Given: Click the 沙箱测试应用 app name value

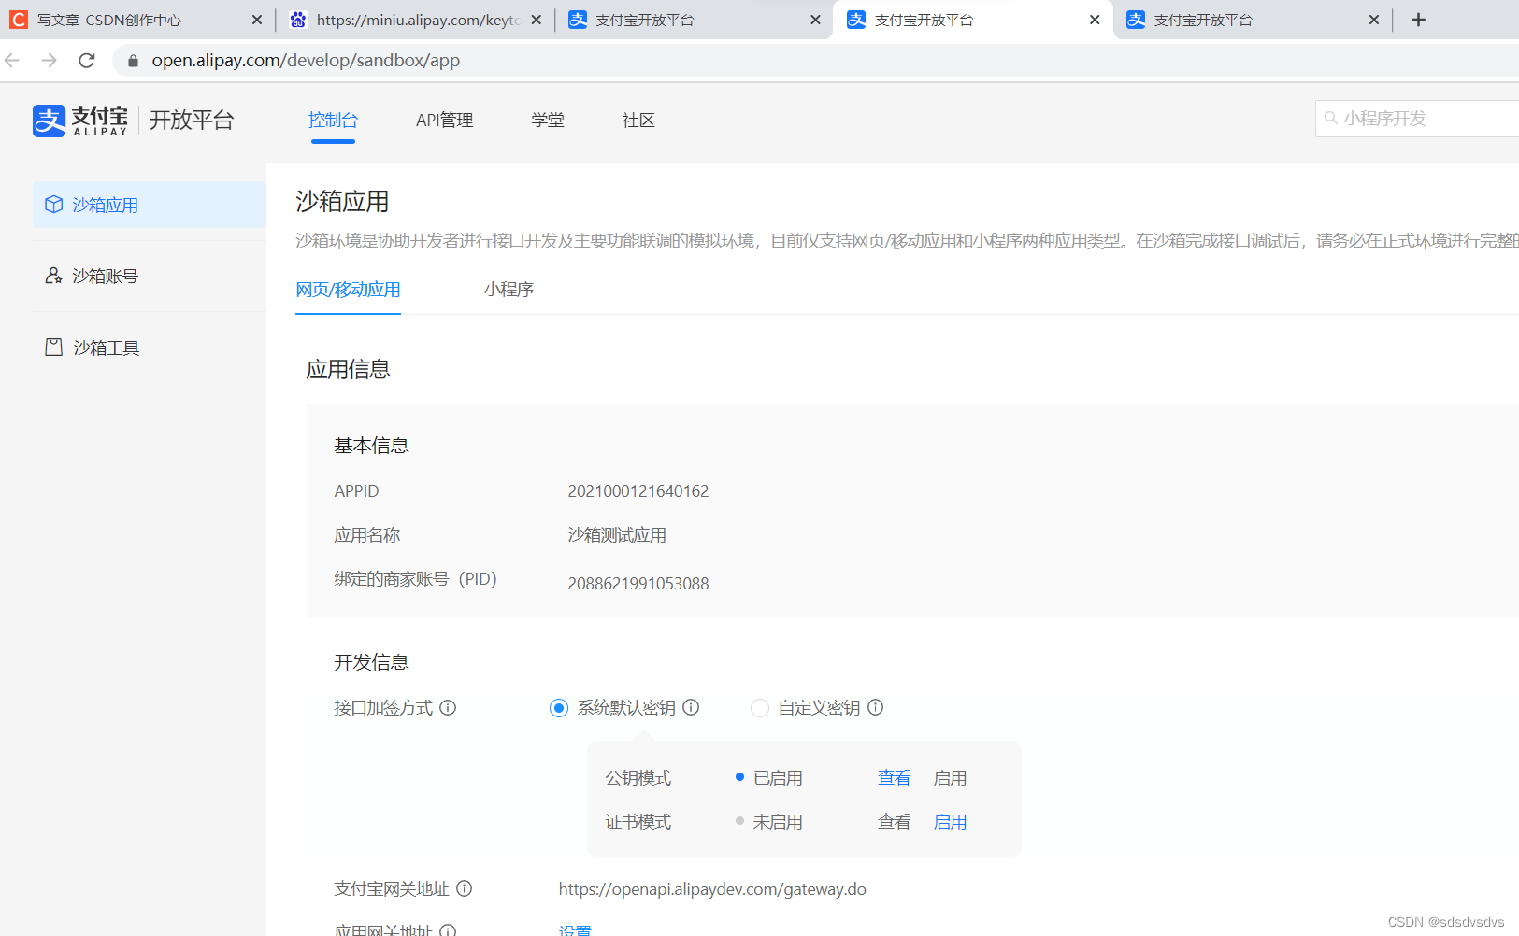Looking at the screenshot, I should [x=617, y=535].
